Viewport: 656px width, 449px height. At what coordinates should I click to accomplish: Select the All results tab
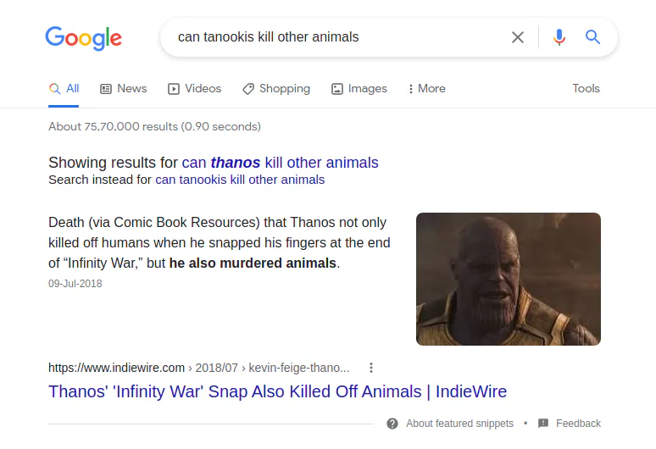pyautogui.click(x=64, y=88)
